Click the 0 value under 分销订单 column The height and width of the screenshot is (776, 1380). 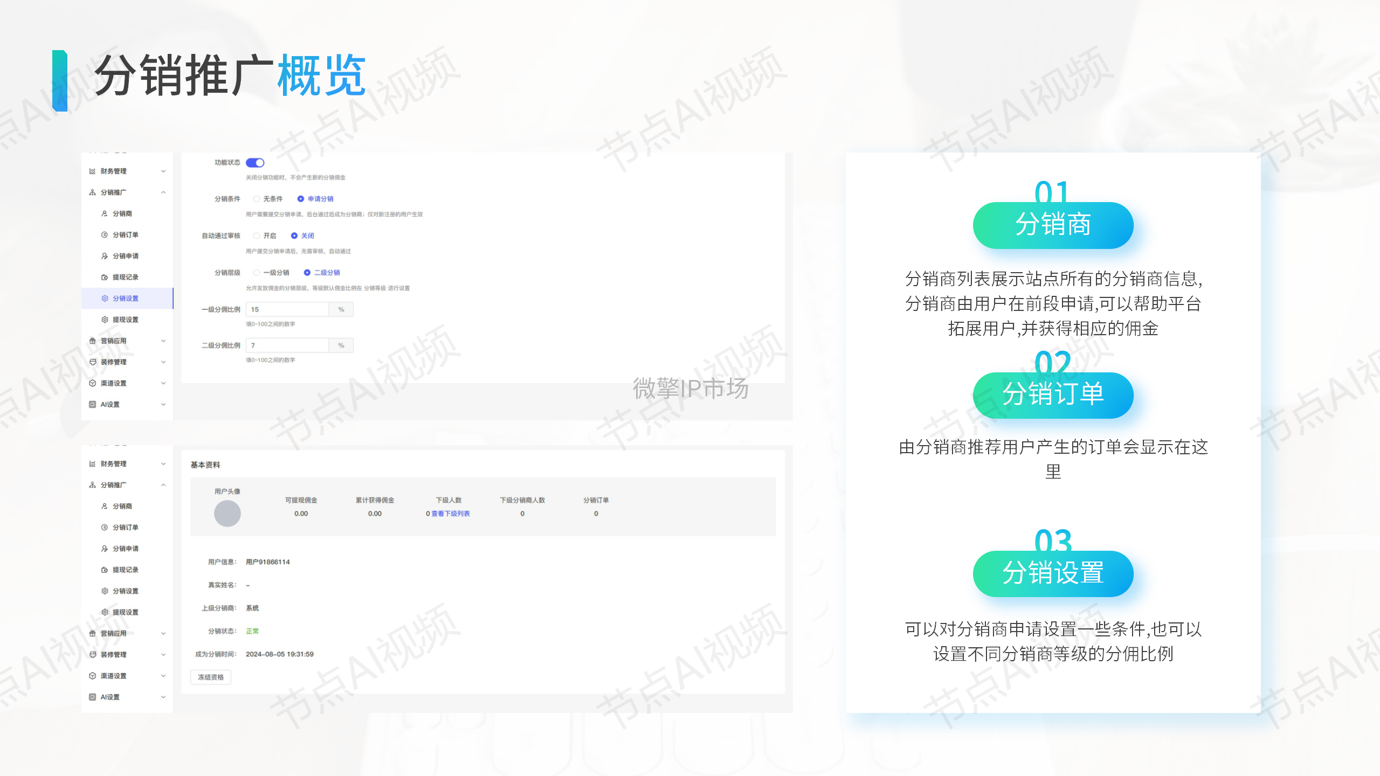coord(596,514)
